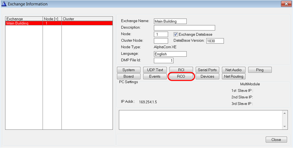Open RCI configuration
Viewport: 293px width, 148px height.
pos(181,70)
